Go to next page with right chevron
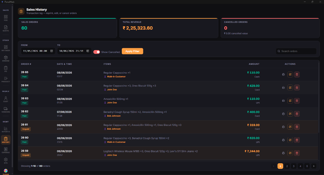 314,166
